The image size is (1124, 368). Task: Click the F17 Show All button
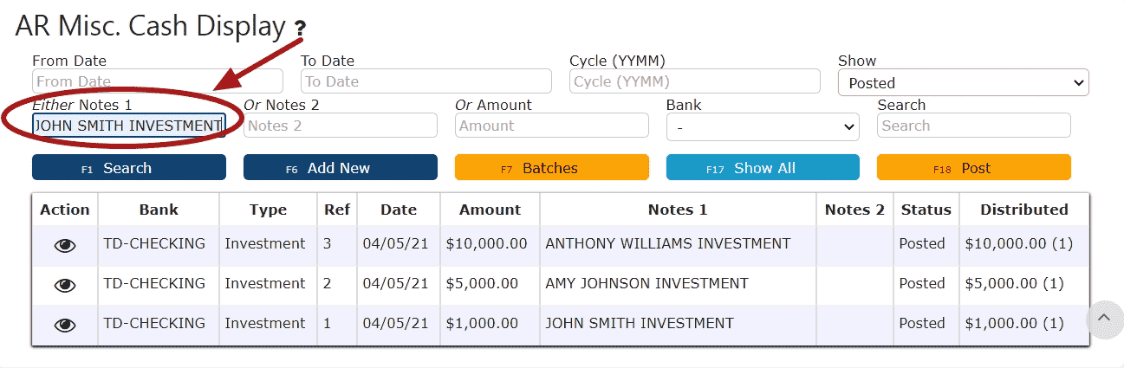click(763, 168)
